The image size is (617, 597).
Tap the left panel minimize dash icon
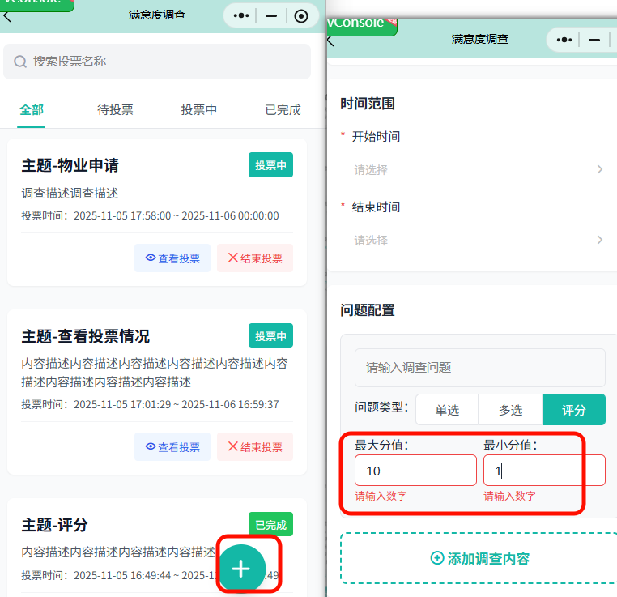point(271,16)
